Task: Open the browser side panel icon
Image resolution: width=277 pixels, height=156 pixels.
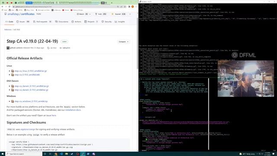Action: (x=129, y=6)
